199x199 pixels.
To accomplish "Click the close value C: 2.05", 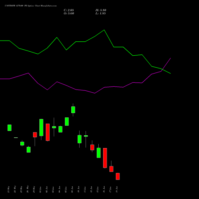I will coord(69,10).
